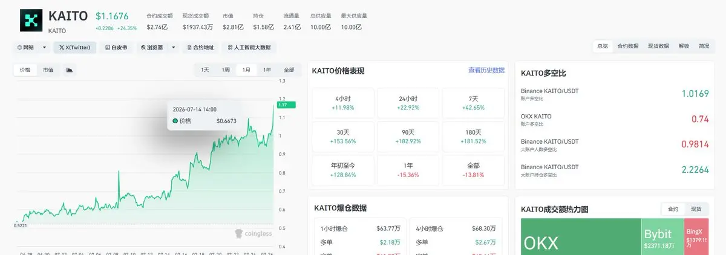Screen dimensions: 726x255
Task: Click the 90天 +182.92% performance card
Action: [408, 137]
